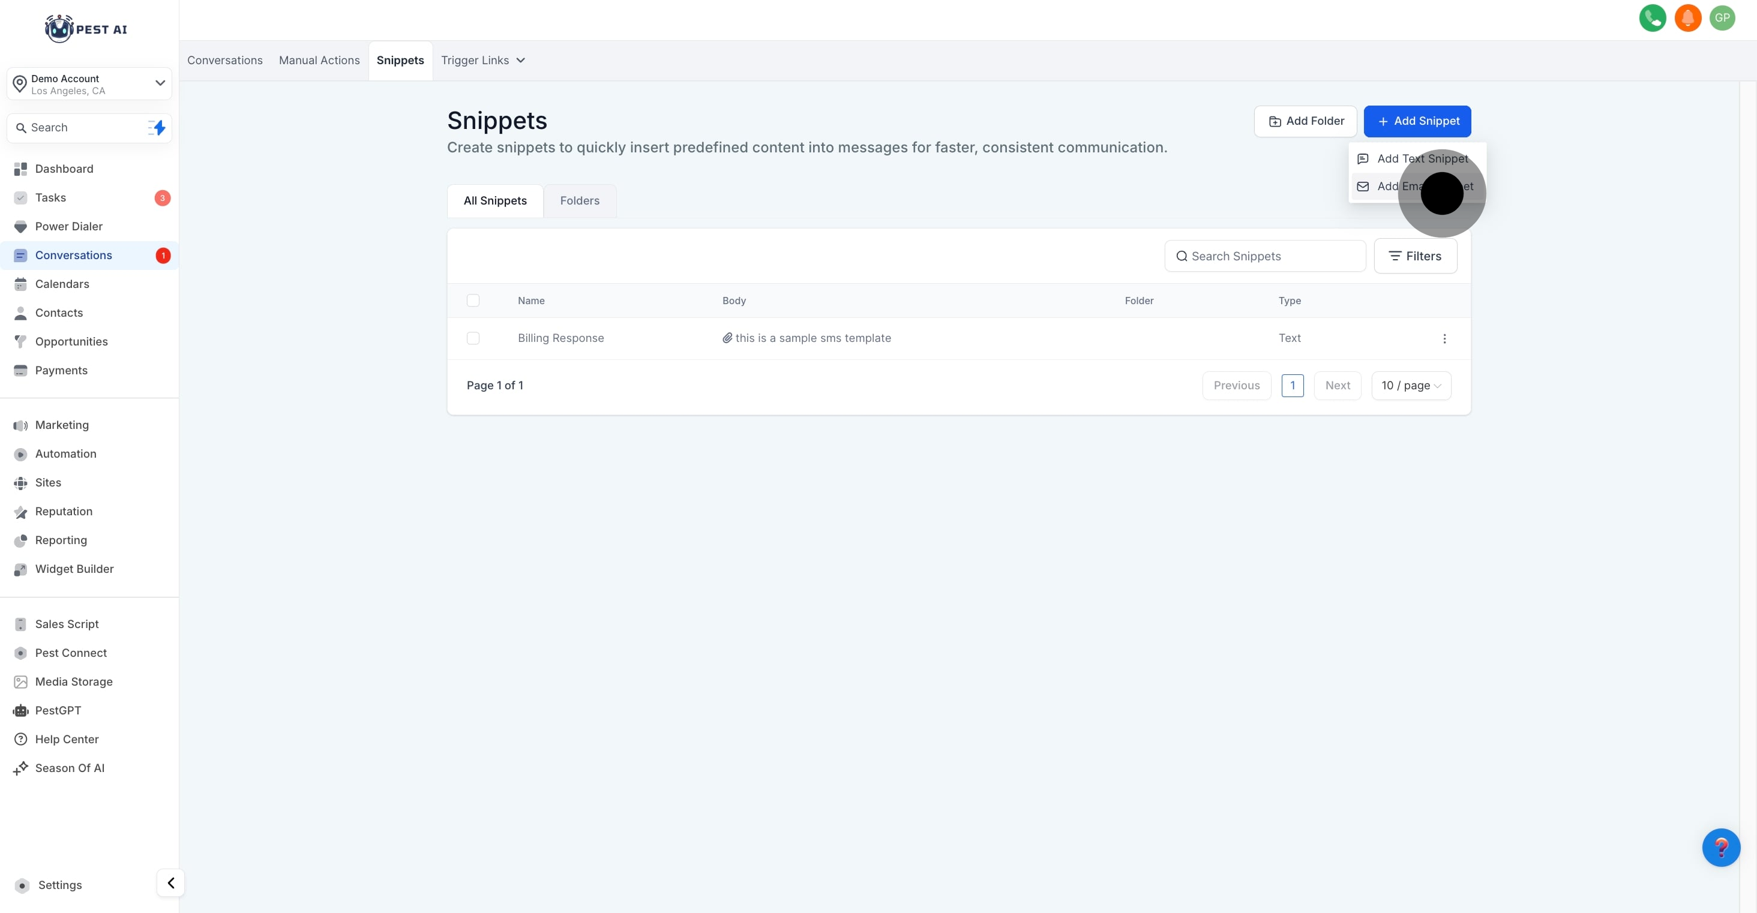Open the 10 / page size dropdown

tap(1411, 386)
